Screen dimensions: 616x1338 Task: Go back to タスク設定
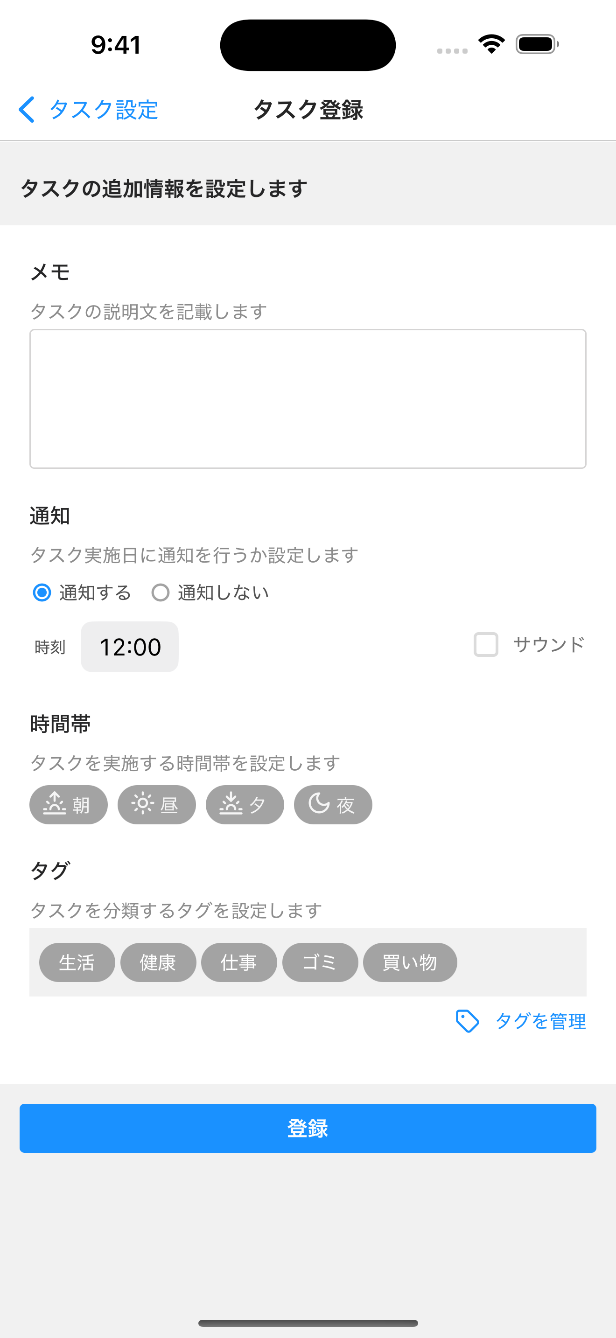point(103,110)
